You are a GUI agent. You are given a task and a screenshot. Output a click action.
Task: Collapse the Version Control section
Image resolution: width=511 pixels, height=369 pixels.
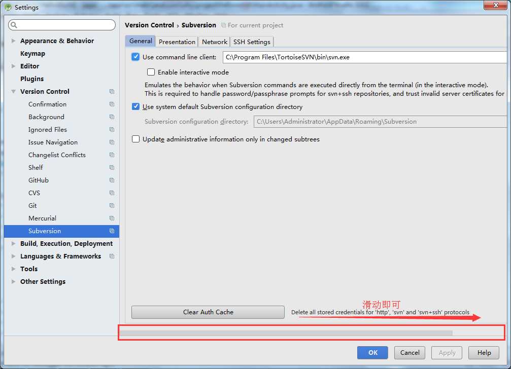pyautogui.click(x=13, y=91)
